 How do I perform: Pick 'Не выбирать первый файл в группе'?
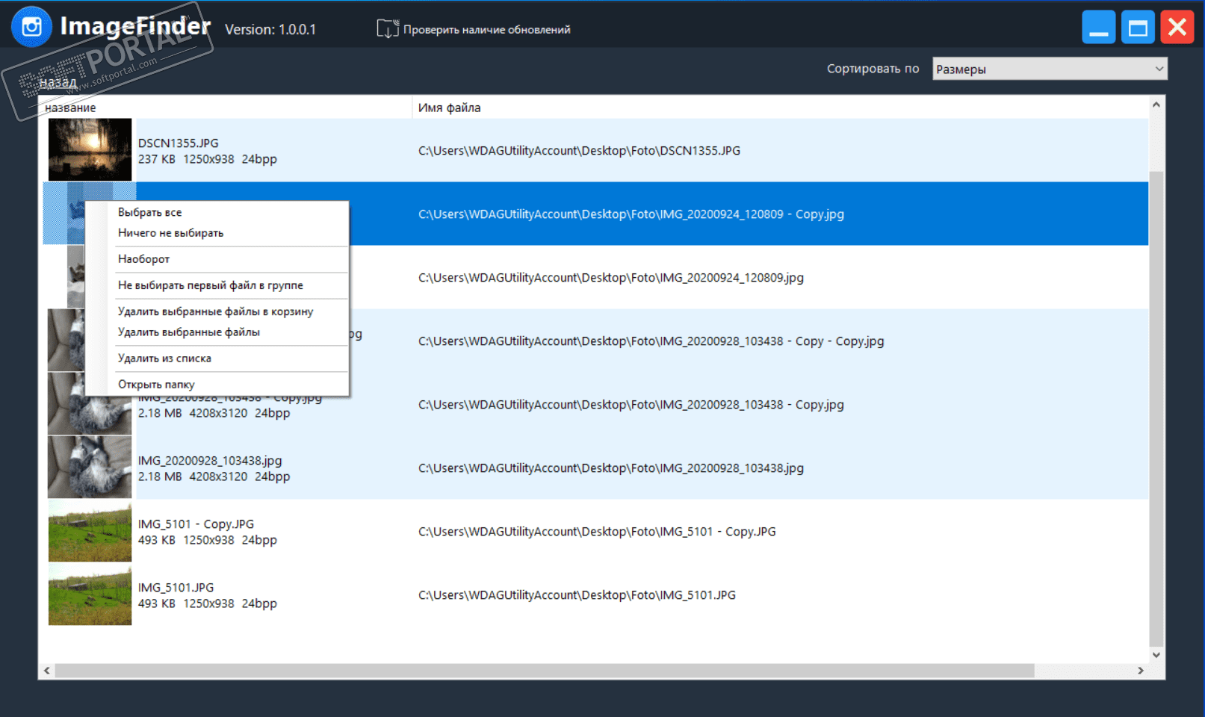[x=217, y=285]
